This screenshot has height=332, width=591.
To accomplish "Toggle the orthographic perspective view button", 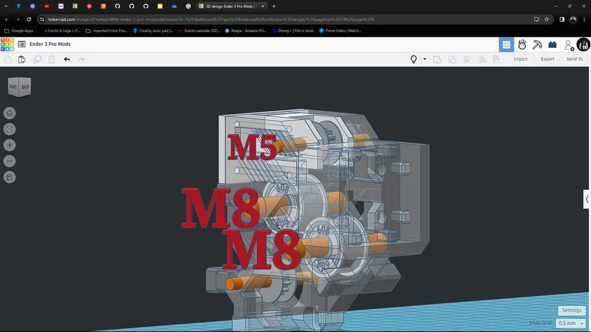I will click(x=9, y=177).
